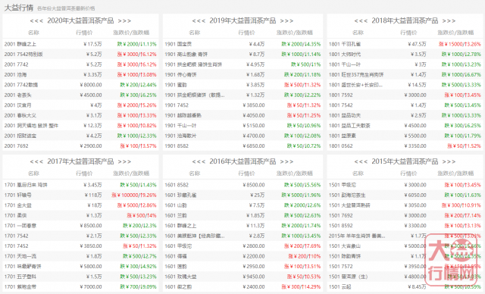
Task: Open the '1801 7592' entry
Action: click(x=340, y=95)
